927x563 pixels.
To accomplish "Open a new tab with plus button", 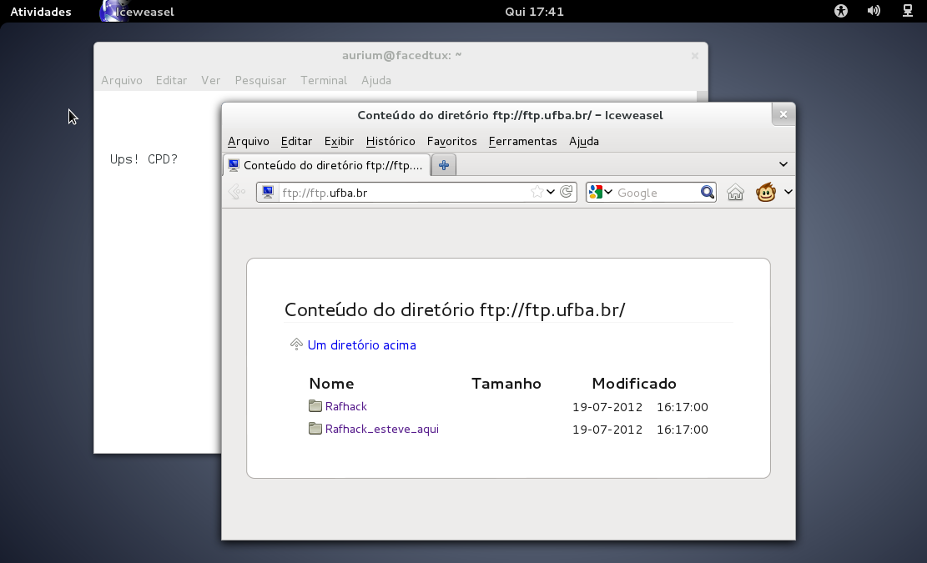I will tap(444, 165).
